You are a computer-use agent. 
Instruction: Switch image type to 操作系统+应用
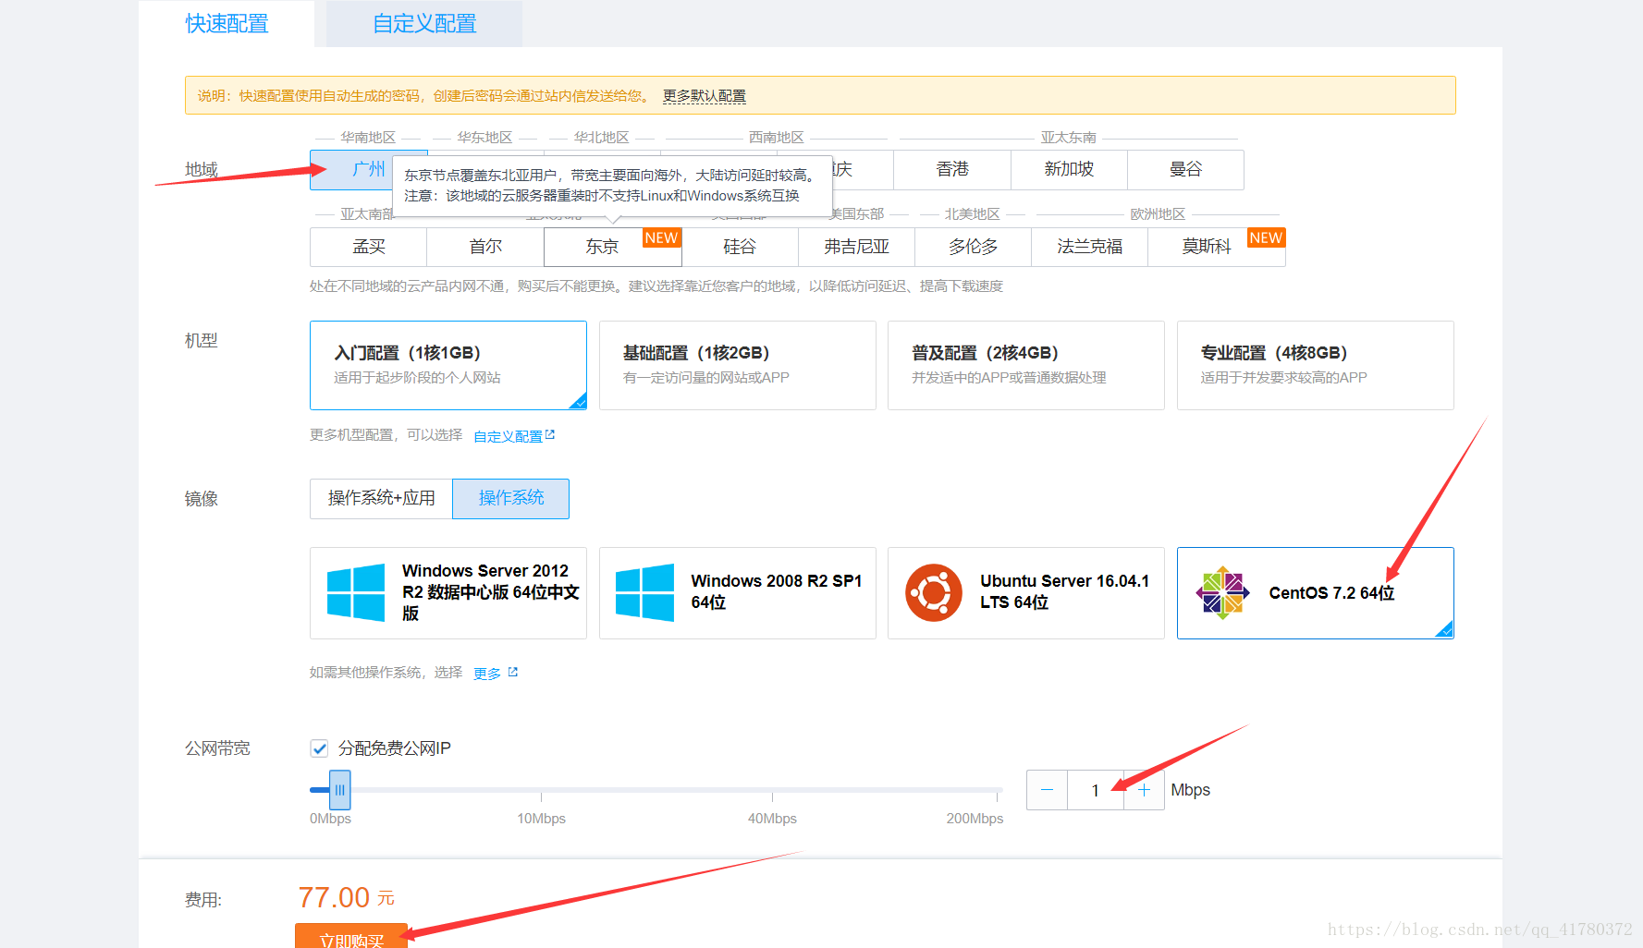pos(381,499)
